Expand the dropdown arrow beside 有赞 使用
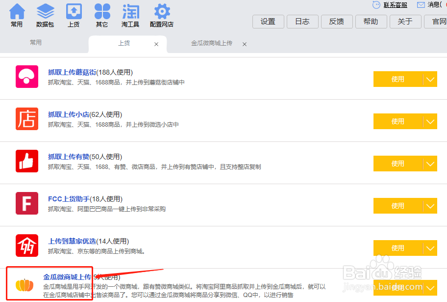This screenshot has width=447, height=302. 430,164
